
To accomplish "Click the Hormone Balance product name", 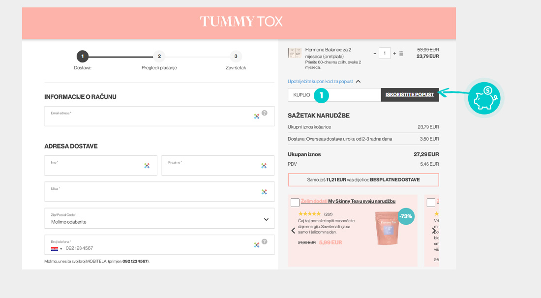I will [x=328, y=53].
